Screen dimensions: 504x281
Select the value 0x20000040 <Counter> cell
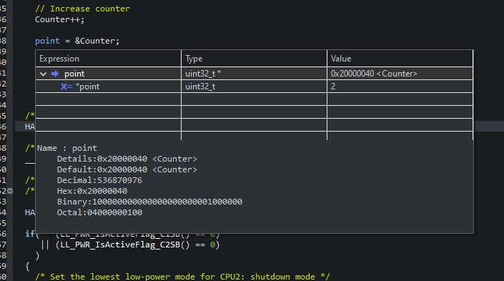coord(400,74)
